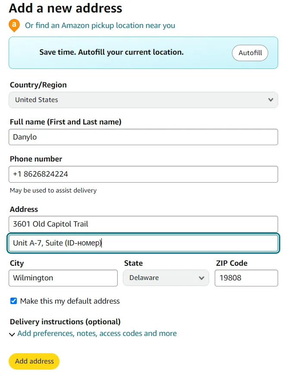
Task: Click into the Phone number field
Action: [x=143, y=174]
